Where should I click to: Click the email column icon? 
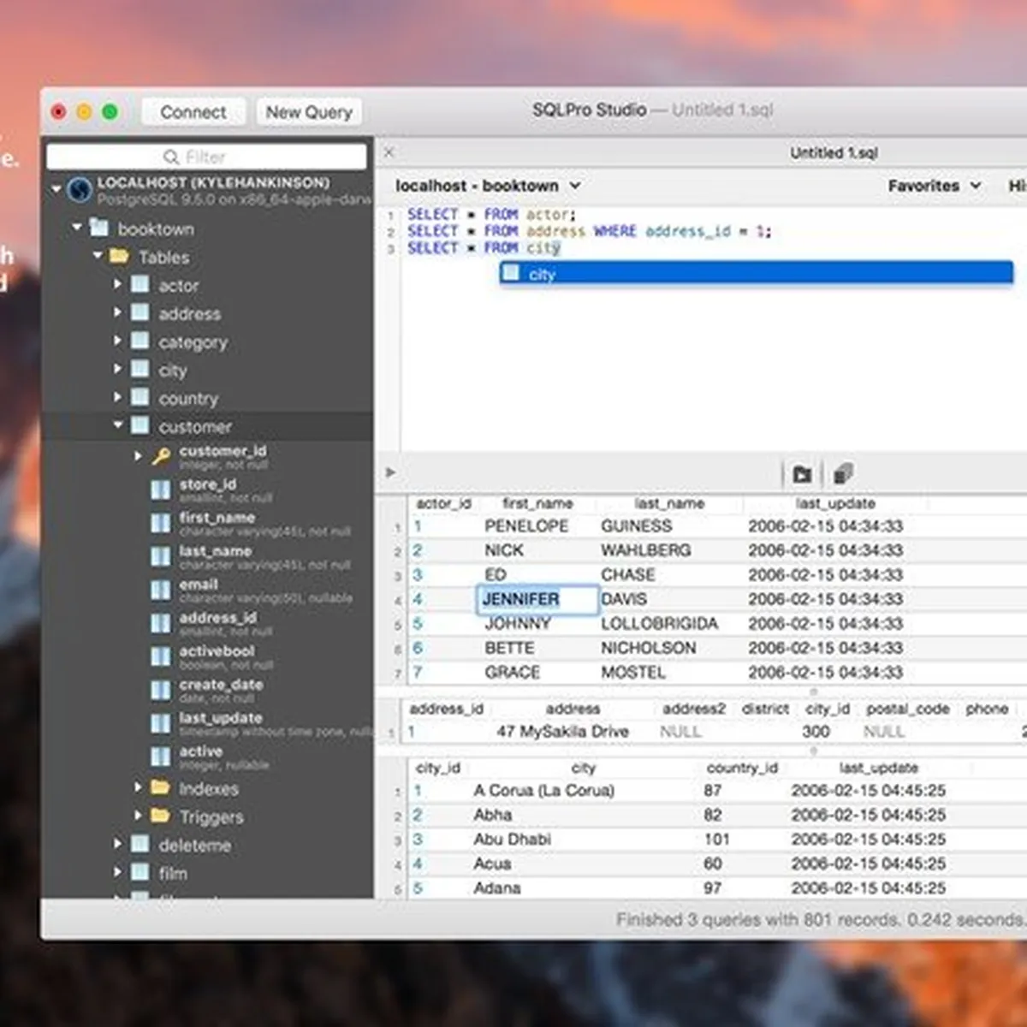click(160, 591)
